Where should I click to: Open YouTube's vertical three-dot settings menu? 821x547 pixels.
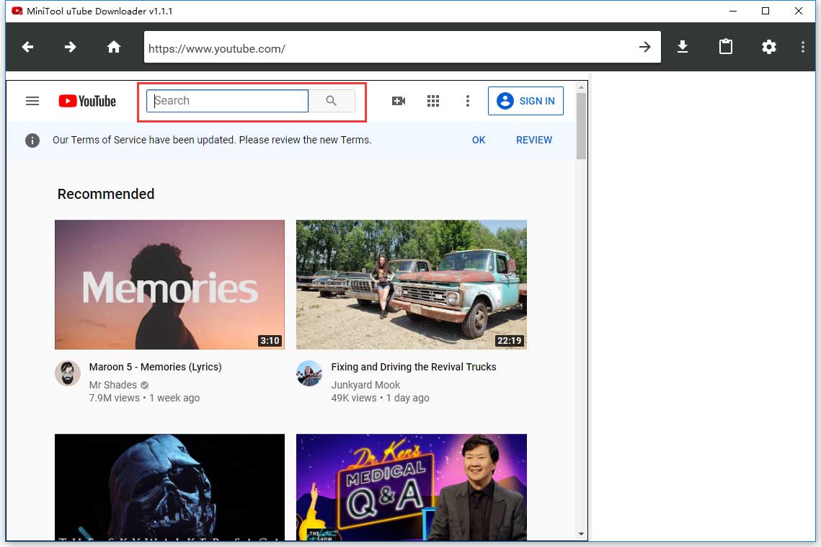(468, 100)
